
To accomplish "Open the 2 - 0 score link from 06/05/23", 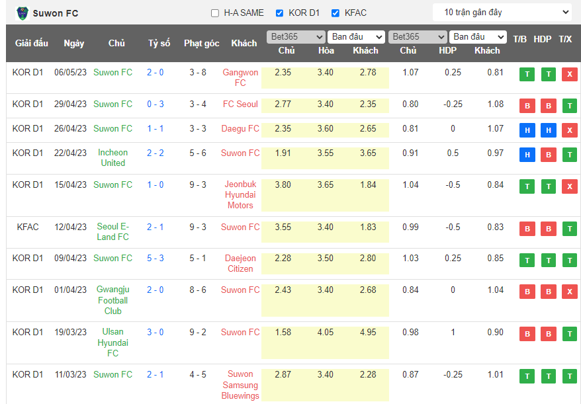I will click(x=156, y=72).
